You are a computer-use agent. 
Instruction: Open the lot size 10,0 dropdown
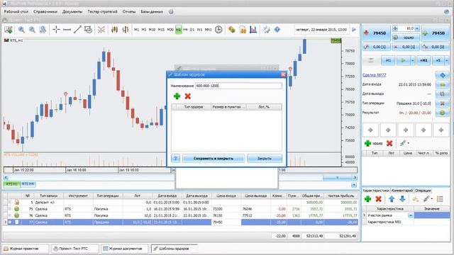click(417, 28)
